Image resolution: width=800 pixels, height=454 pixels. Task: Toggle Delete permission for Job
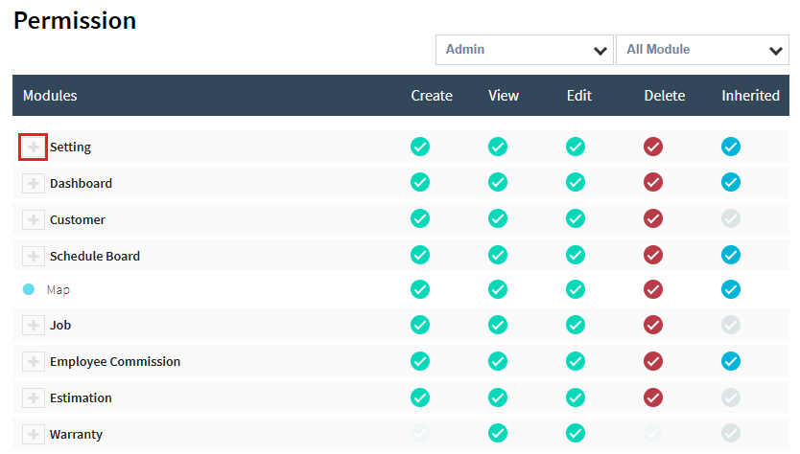tap(653, 326)
